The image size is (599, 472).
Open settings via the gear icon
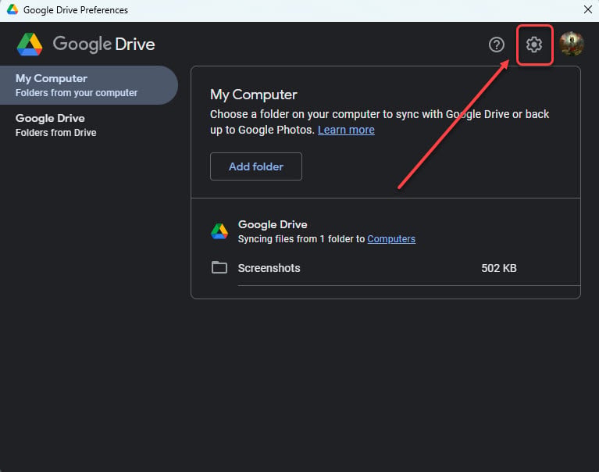coord(533,45)
